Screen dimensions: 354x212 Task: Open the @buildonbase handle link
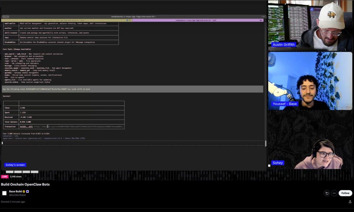click(x=17, y=195)
